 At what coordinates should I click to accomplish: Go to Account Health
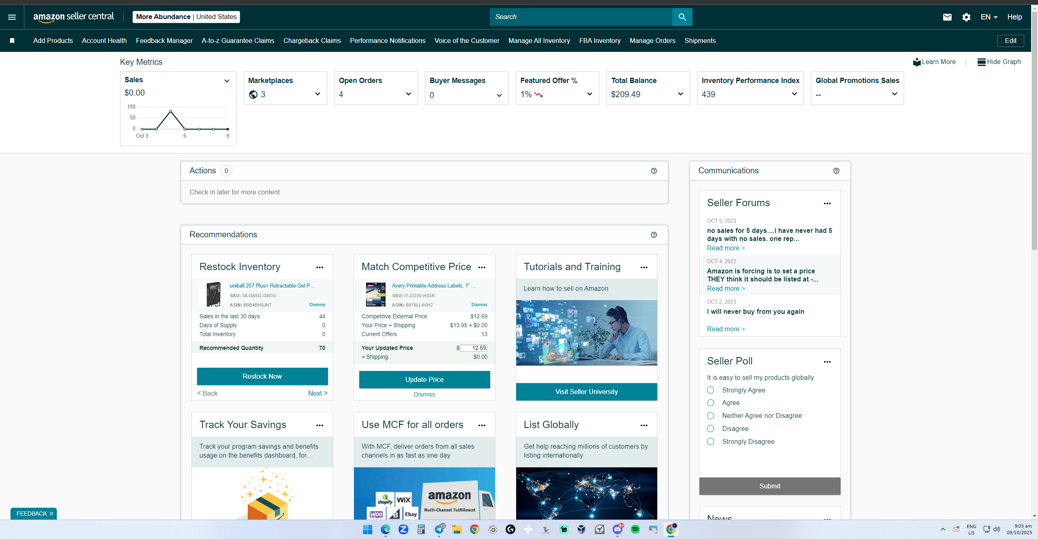(104, 40)
